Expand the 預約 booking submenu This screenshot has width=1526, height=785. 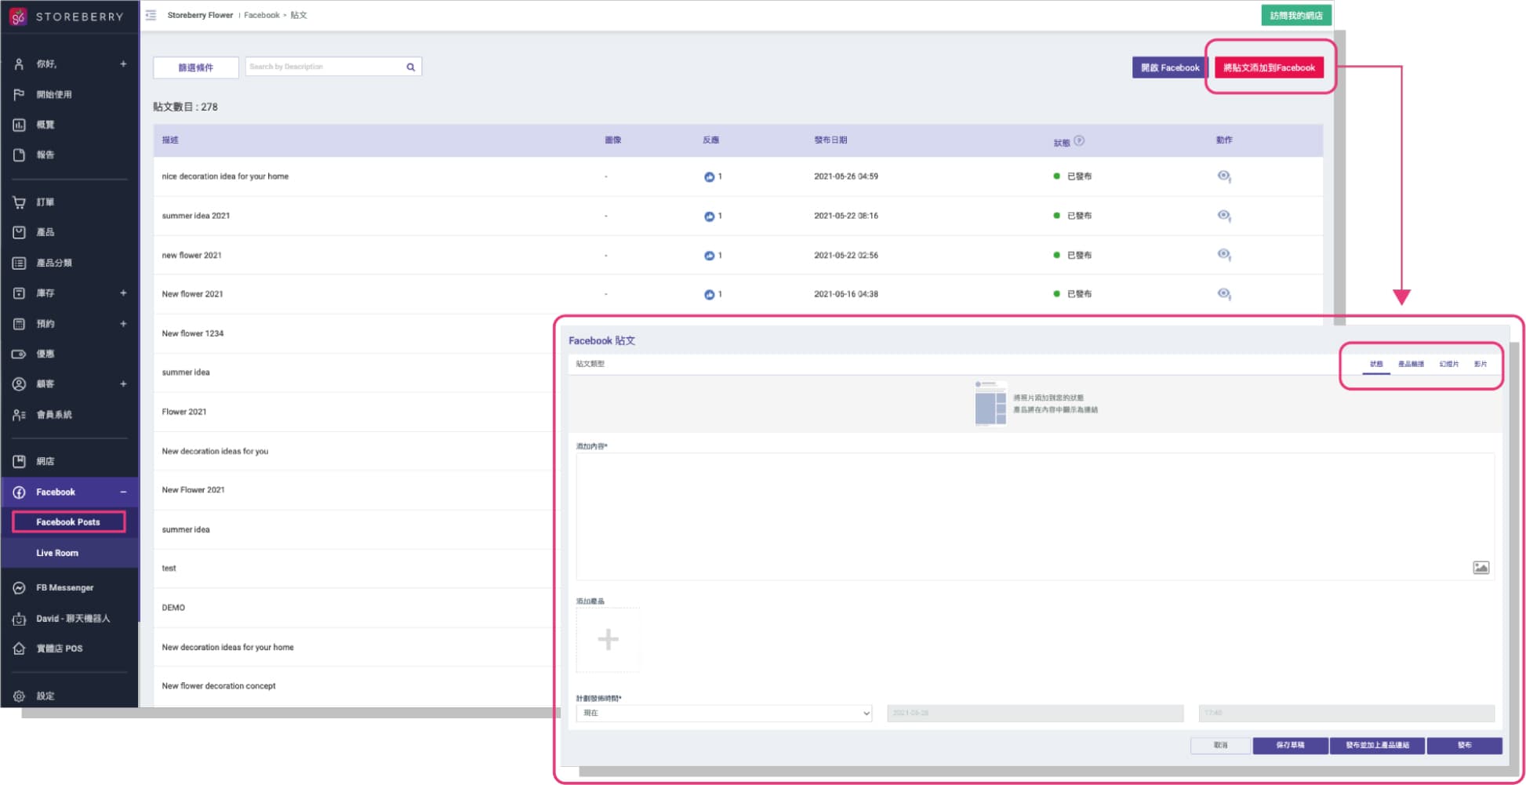(x=123, y=324)
